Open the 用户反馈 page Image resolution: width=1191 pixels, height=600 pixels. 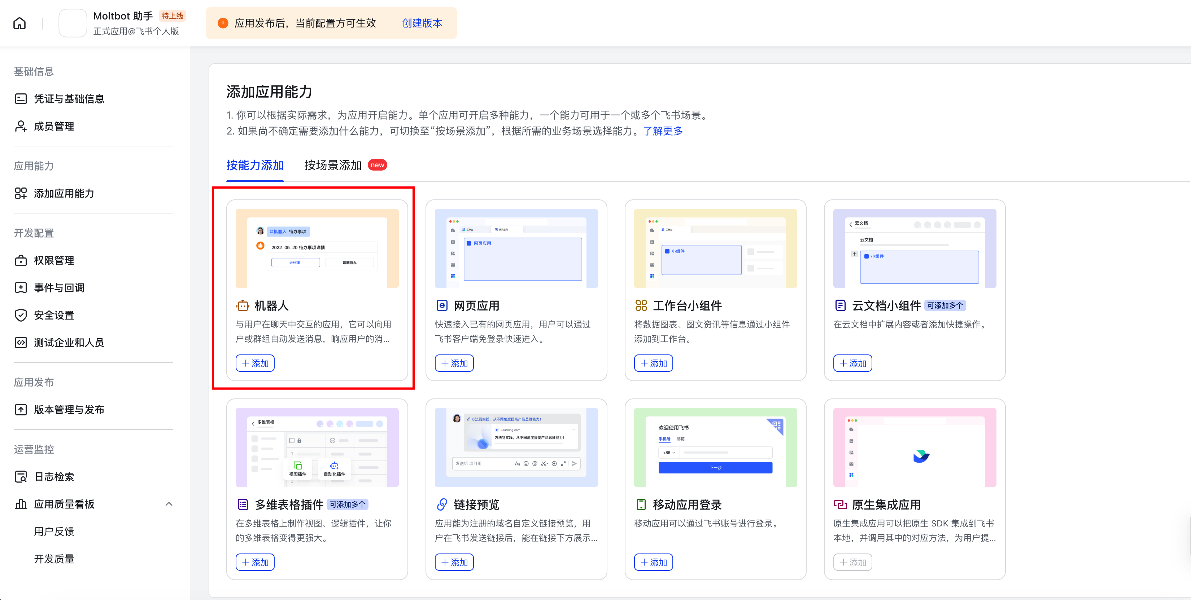pyautogui.click(x=55, y=531)
